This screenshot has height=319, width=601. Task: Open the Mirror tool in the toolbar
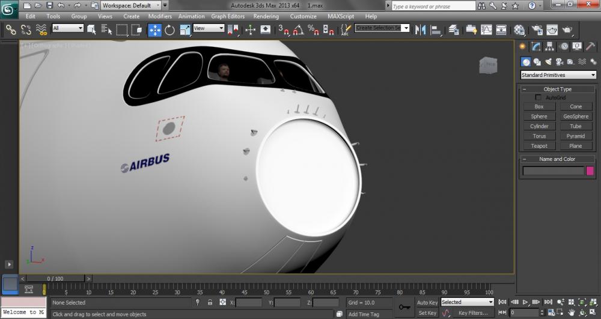pos(421,29)
